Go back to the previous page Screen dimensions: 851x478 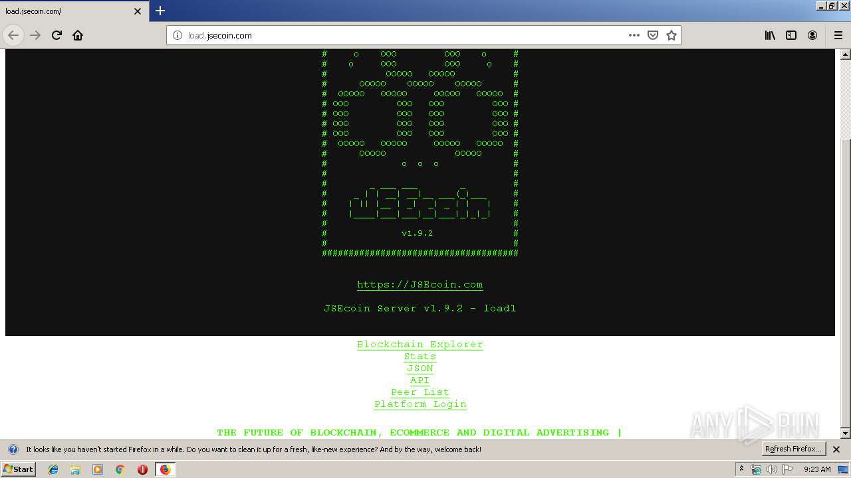(x=13, y=35)
